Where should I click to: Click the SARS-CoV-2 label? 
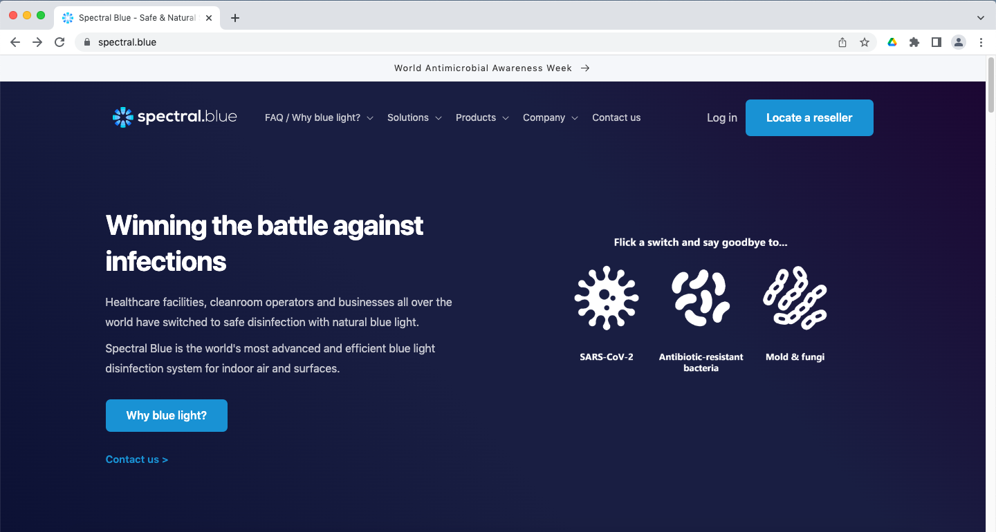(x=607, y=357)
